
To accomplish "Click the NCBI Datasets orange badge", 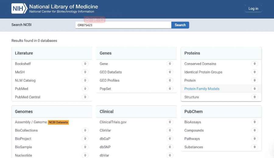I will 58,122.
